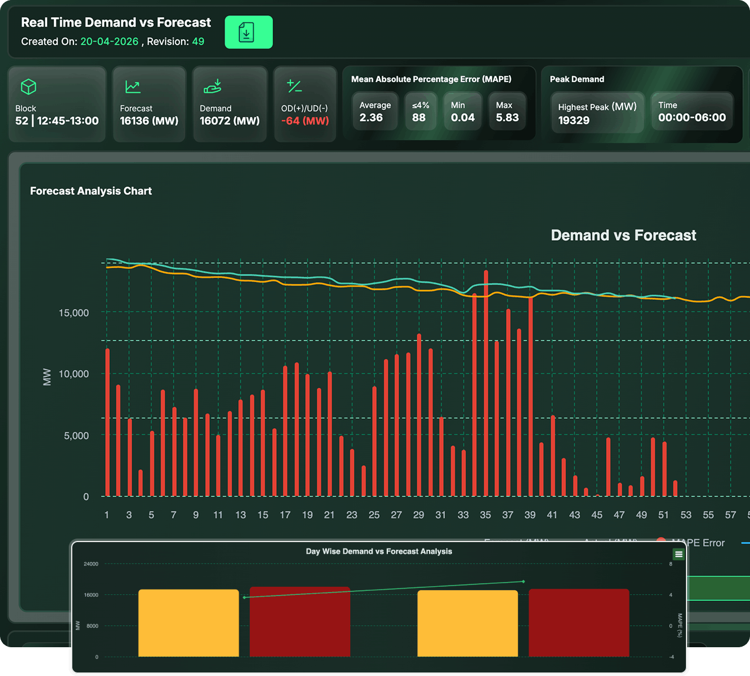Viewport: 750px width, 676px height.
Task: Click the end point of the green MAPE line
Action: click(x=523, y=582)
